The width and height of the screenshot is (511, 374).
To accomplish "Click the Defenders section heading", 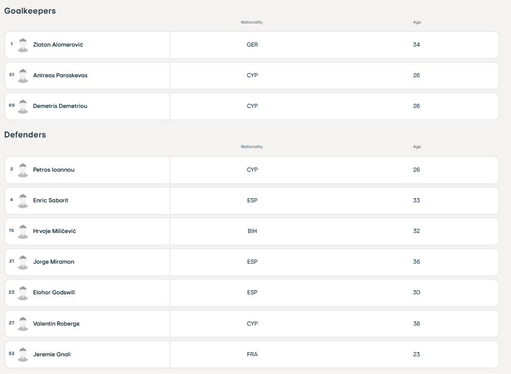I will pos(25,135).
